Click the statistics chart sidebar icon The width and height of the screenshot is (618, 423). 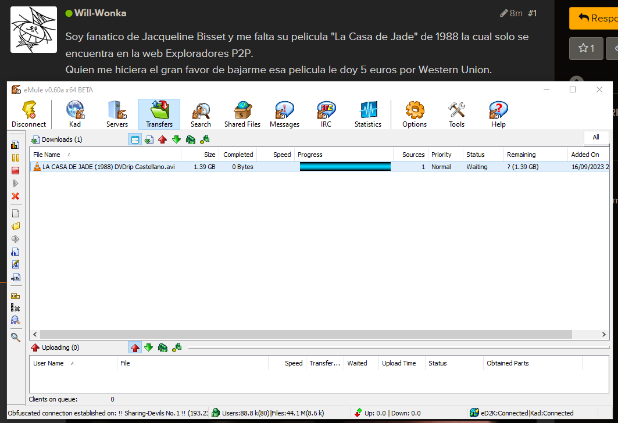[x=15, y=145]
